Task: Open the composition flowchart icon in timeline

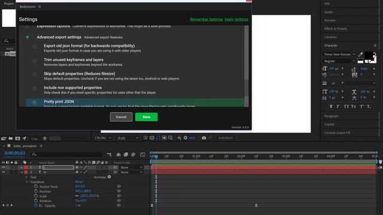Action: (109, 154)
